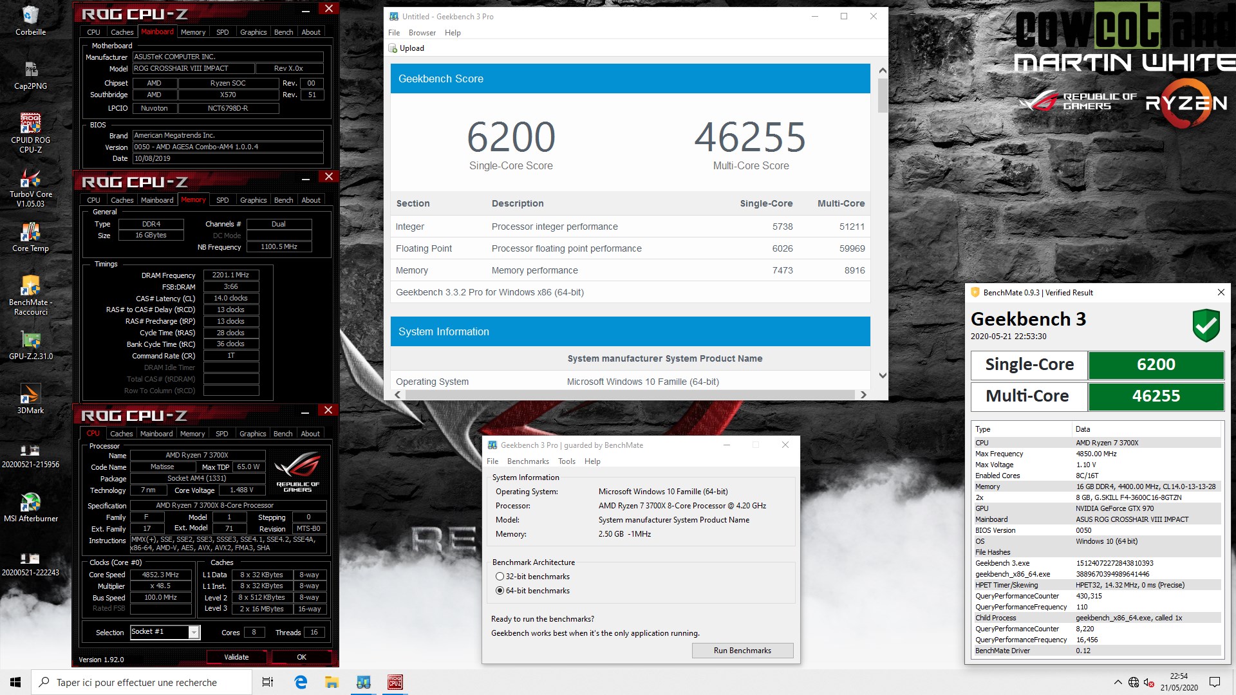Launch Microsoft Edge from the taskbar
This screenshot has height=695, width=1236.
coord(301,682)
